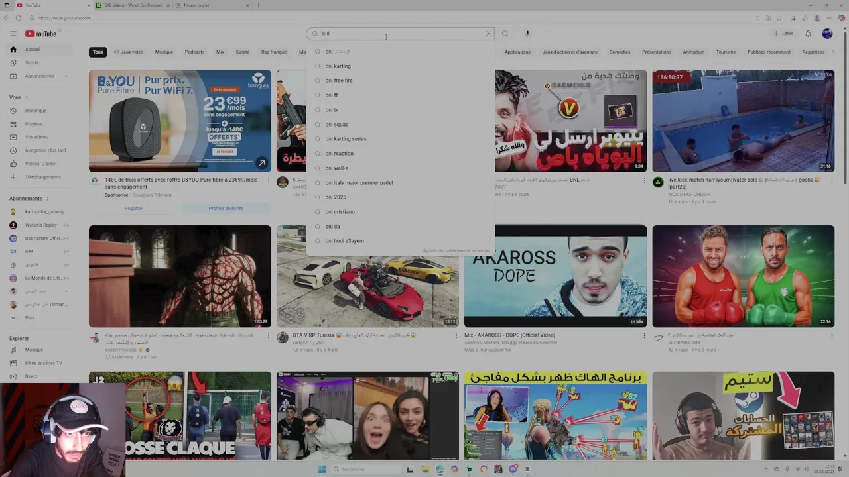Open Abonnements in the sidebar
849x477 pixels.
tap(40, 76)
